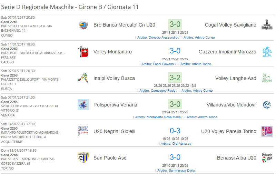Screen dimensions: 276x174
Task: Click the Cogal Volley Savigliano team logo
Action: (x=267, y=25)
